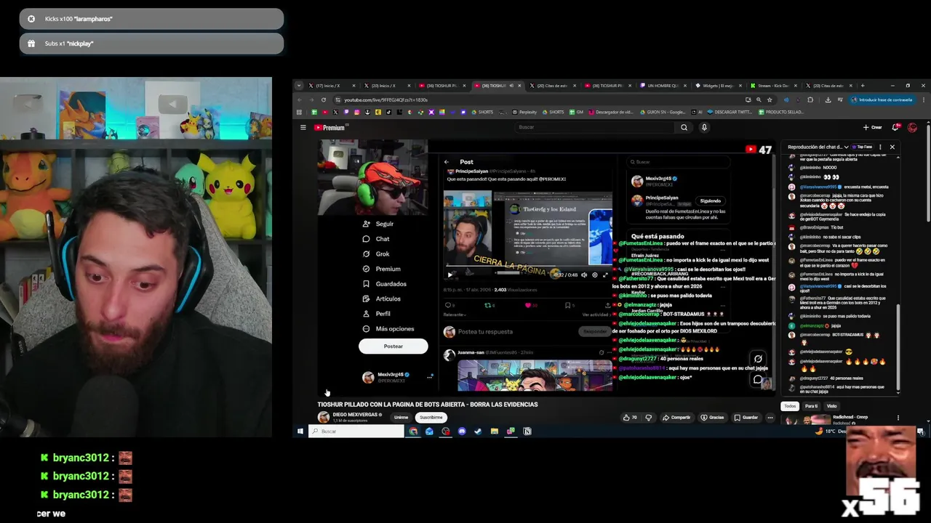Viewport: 931px width, 523px height.
Task: Switch to Stream - Kick Dashboard tab
Action: tap(772, 86)
